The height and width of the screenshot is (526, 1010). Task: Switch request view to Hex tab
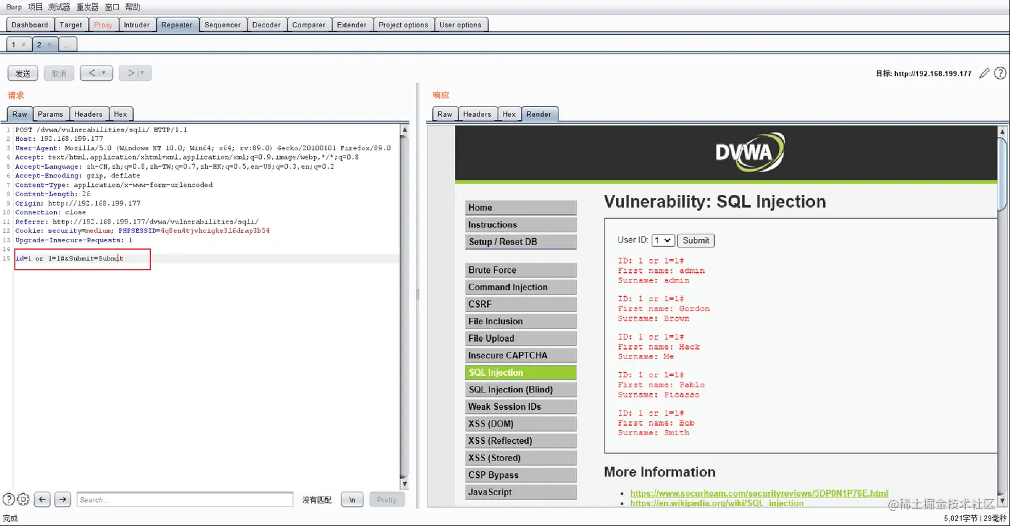click(120, 114)
